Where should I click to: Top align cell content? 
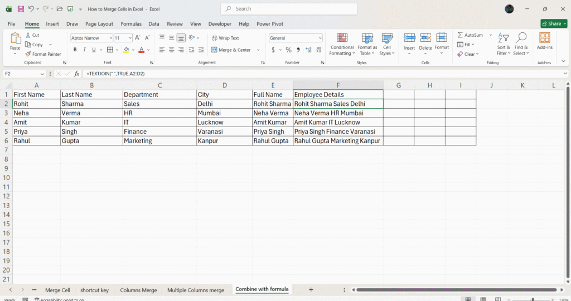[x=162, y=37]
